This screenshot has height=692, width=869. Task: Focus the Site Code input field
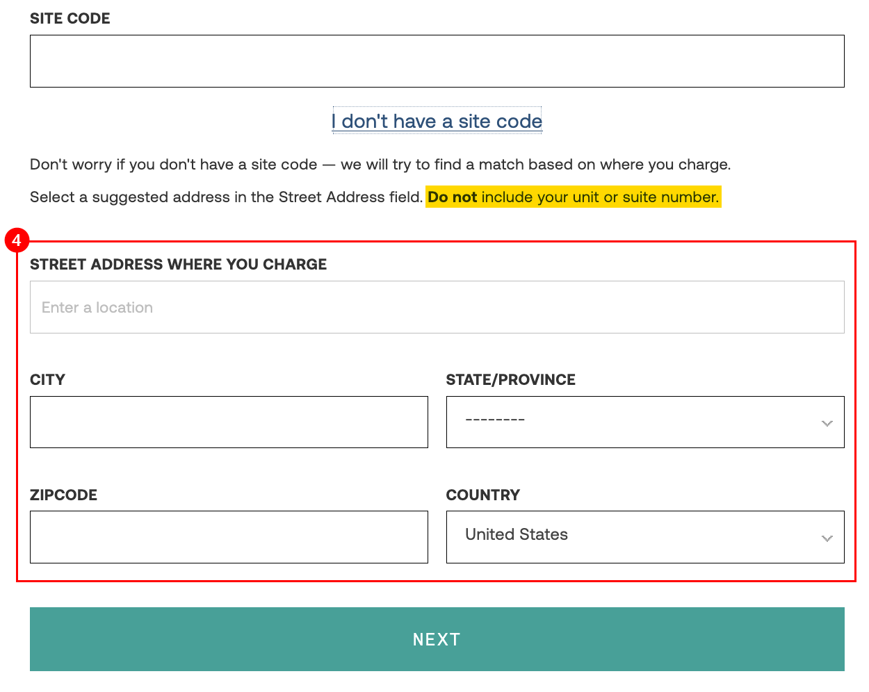point(437,61)
